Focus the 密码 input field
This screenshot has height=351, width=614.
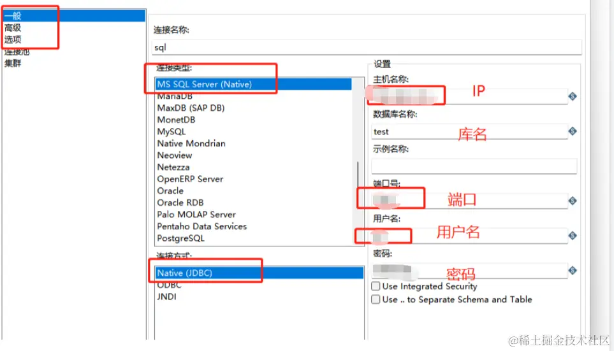(x=469, y=270)
